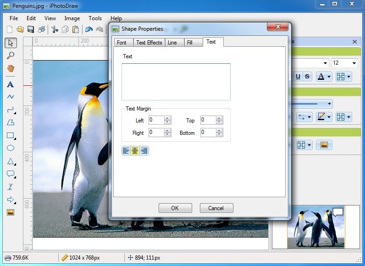
Task: Click the Save floppy disk icon
Action: (31, 30)
